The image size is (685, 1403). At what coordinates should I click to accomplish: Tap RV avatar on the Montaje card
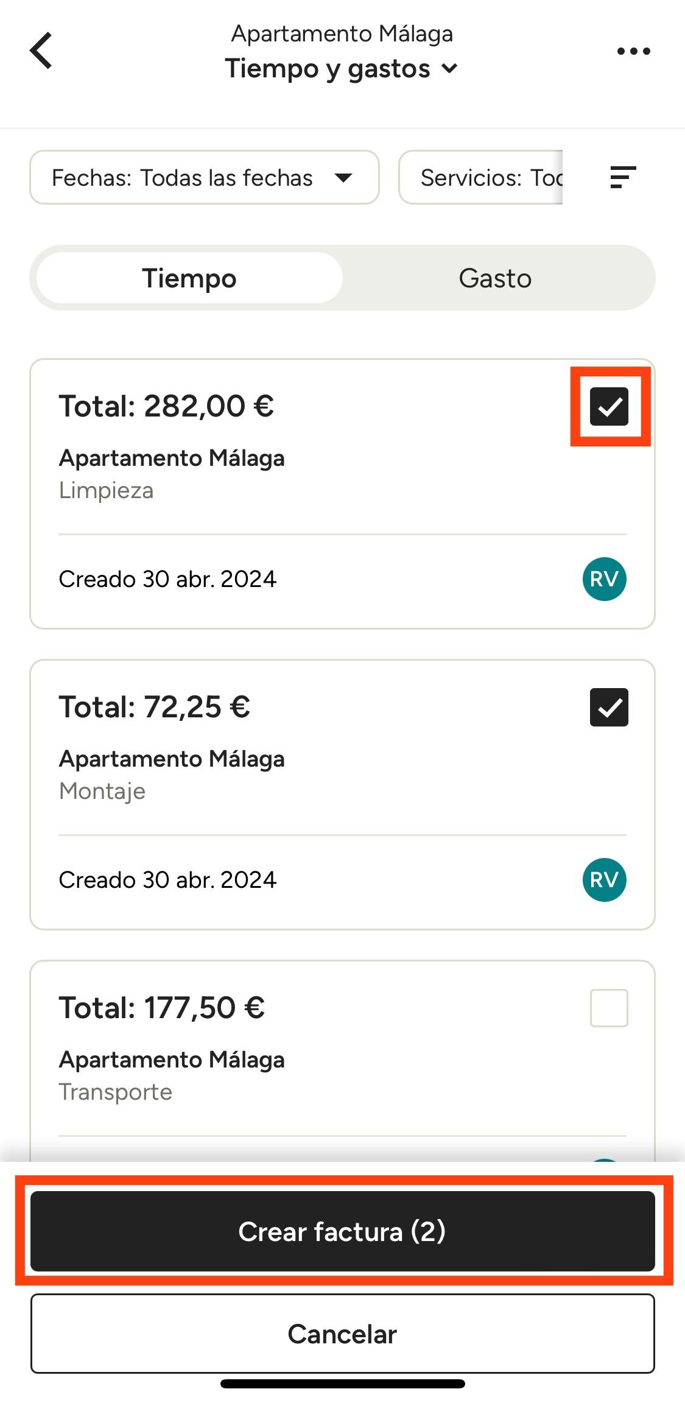tap(604, 880)
